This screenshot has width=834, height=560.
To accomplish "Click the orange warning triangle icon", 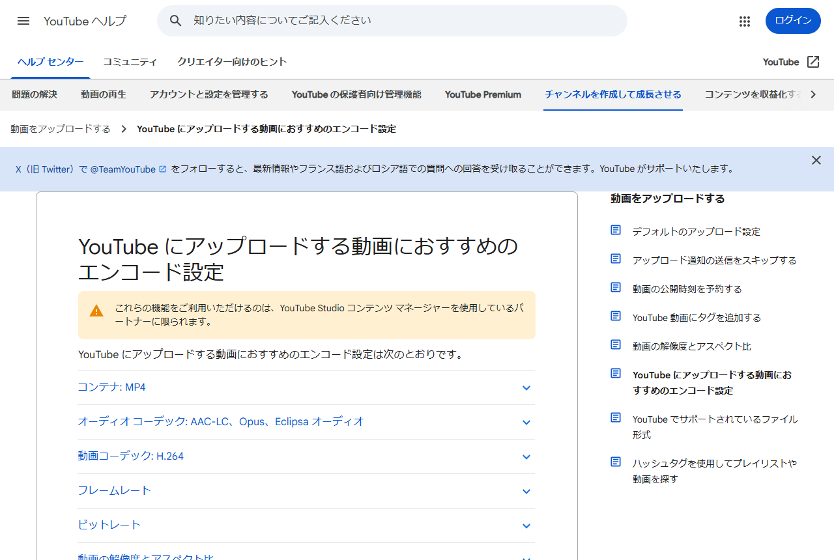I will (x=96, y=311).
